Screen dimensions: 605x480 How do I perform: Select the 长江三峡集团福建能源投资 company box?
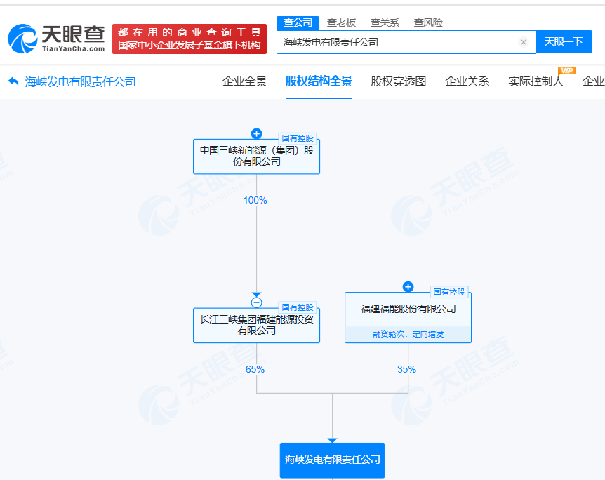click(256, 325)
